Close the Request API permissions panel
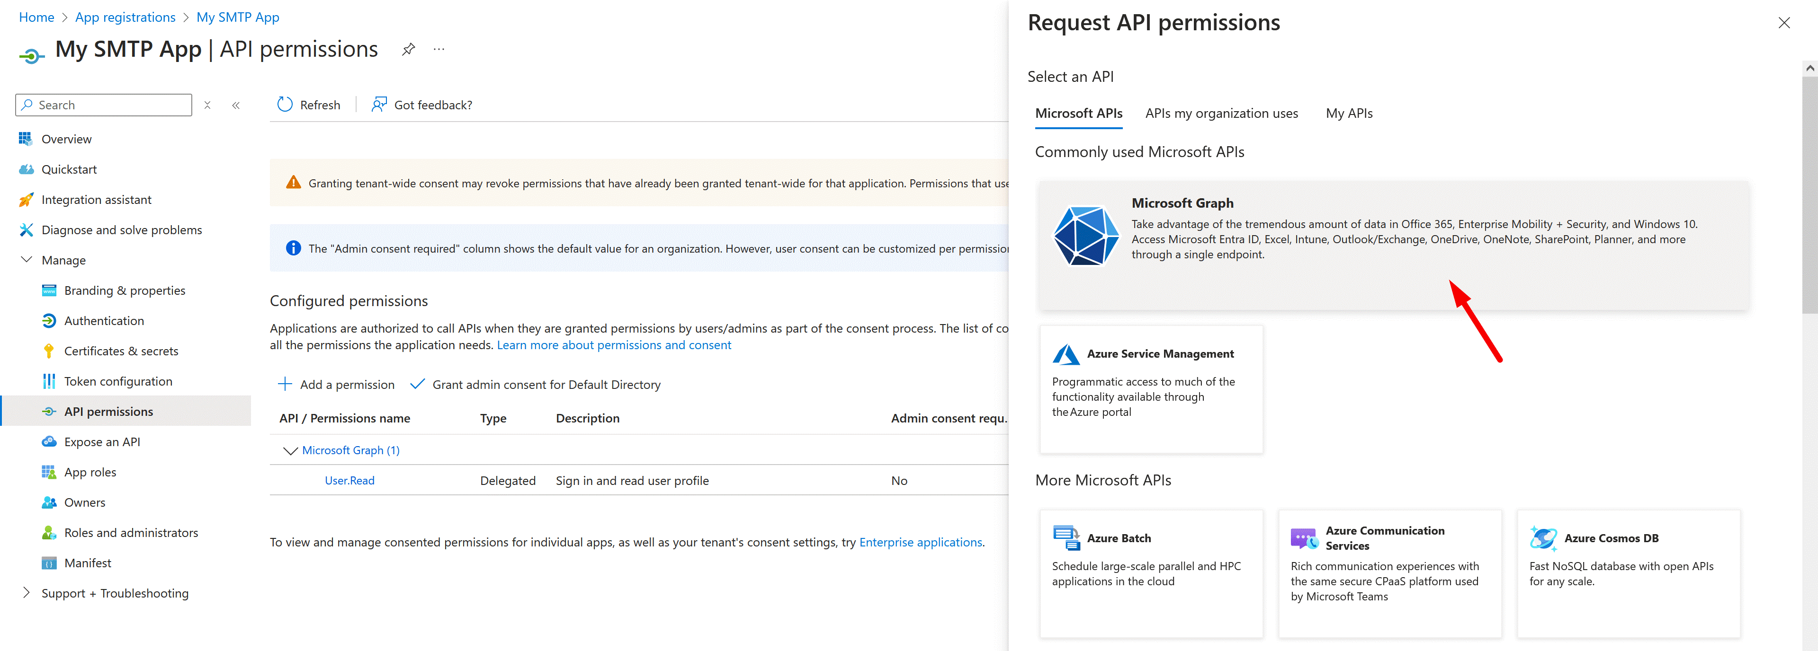1818x651 pixels. point(1783,23)
